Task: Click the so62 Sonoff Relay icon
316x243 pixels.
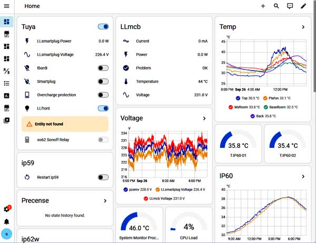Action: [x=27, y=139]
